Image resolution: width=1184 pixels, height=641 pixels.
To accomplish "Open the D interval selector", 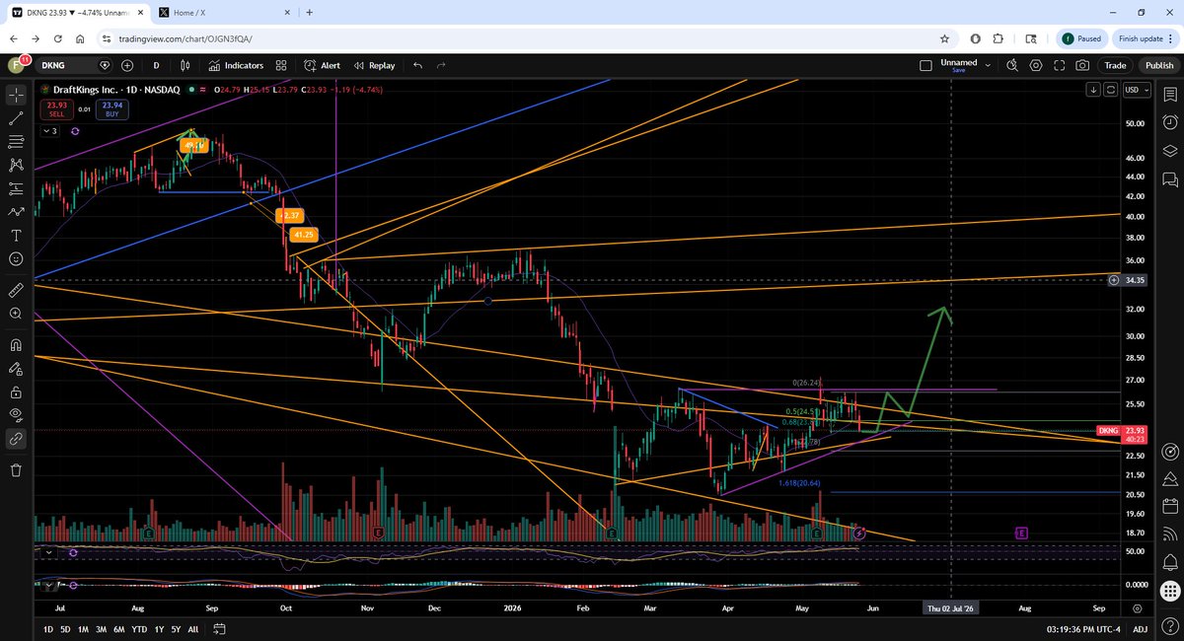I will click(156, 65).
